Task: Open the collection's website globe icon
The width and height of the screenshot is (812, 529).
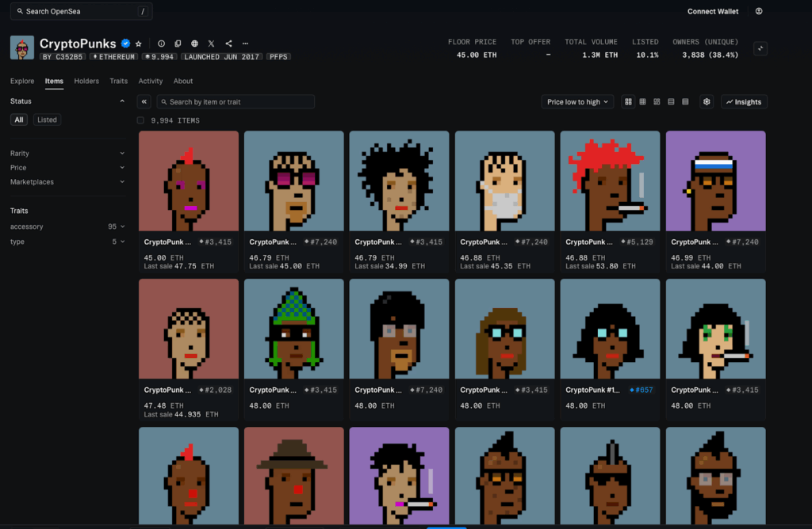Action: [195, 44]
